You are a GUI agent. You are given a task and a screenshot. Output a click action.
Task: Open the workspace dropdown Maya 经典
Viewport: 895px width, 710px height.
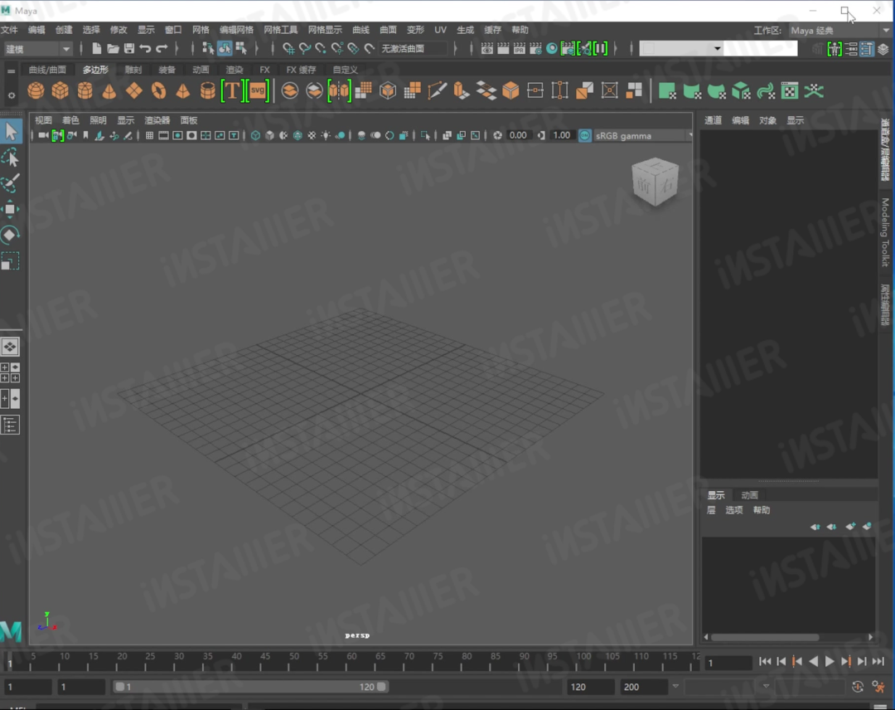(x=839, y=30)
